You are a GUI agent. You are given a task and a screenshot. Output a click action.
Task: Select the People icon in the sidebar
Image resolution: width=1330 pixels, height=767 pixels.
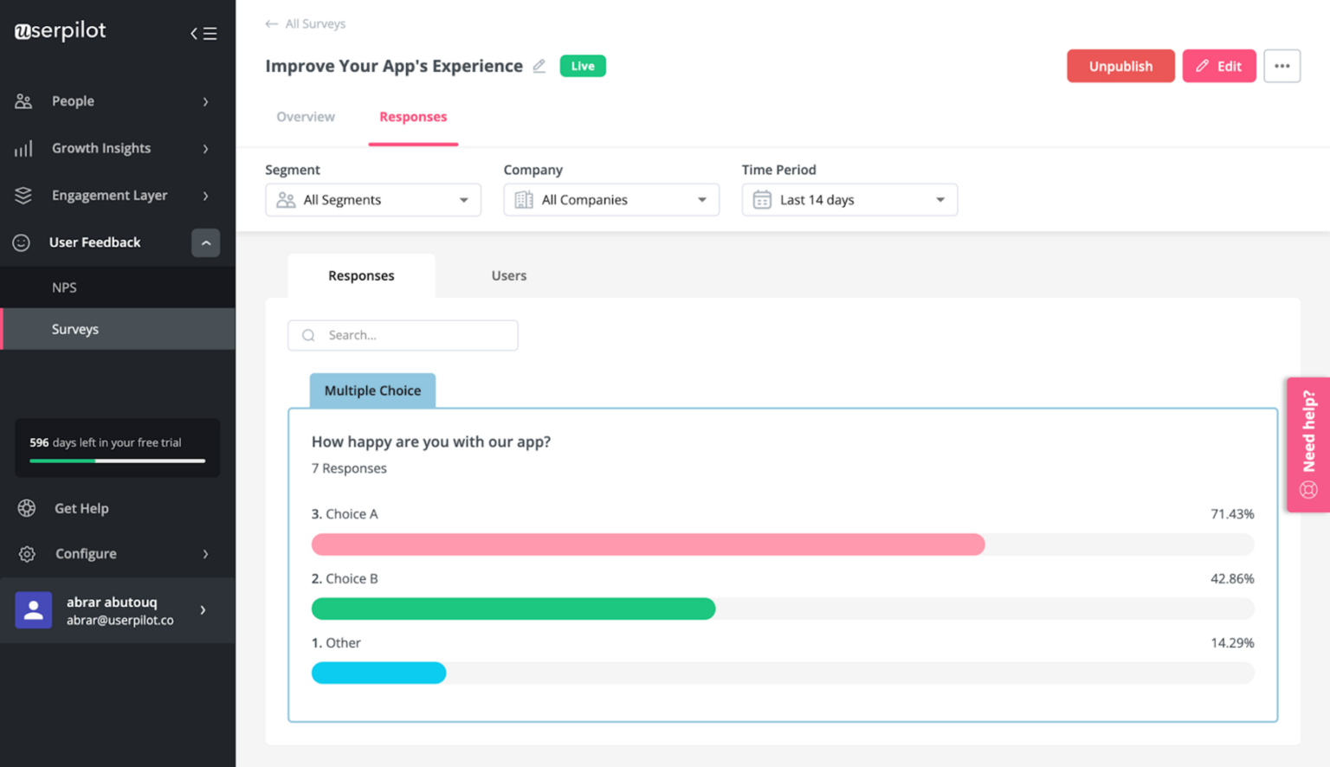[23, 101]
